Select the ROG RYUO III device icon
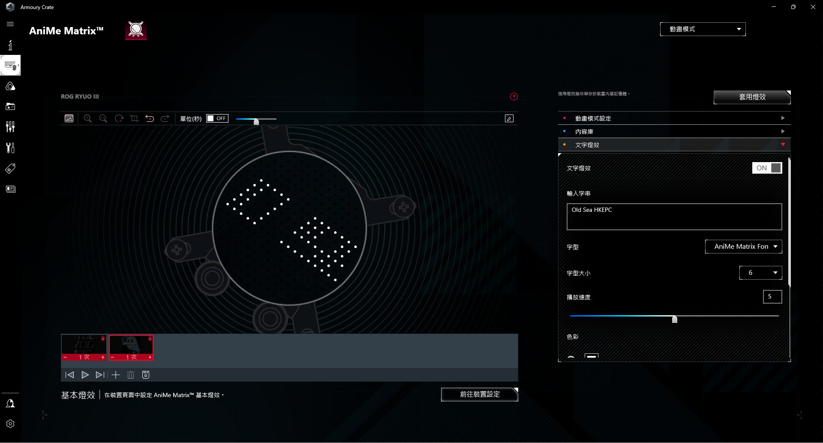Viewport: 823px width, 443px height. coord(136,30)
